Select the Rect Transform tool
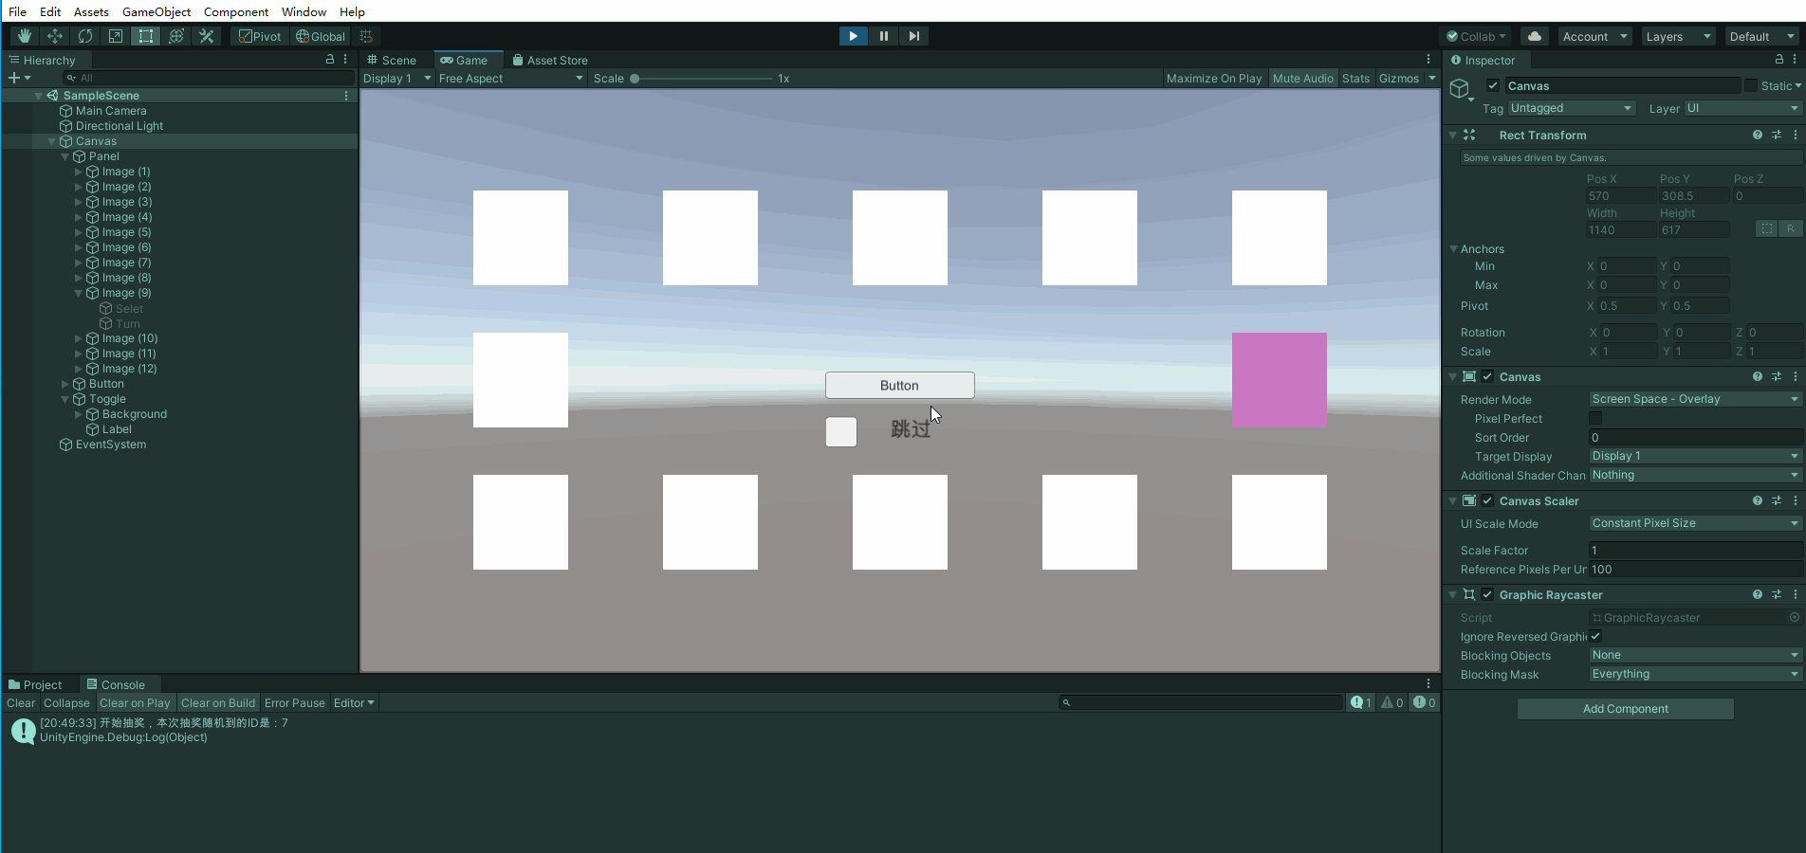 (x=146, y=36)
